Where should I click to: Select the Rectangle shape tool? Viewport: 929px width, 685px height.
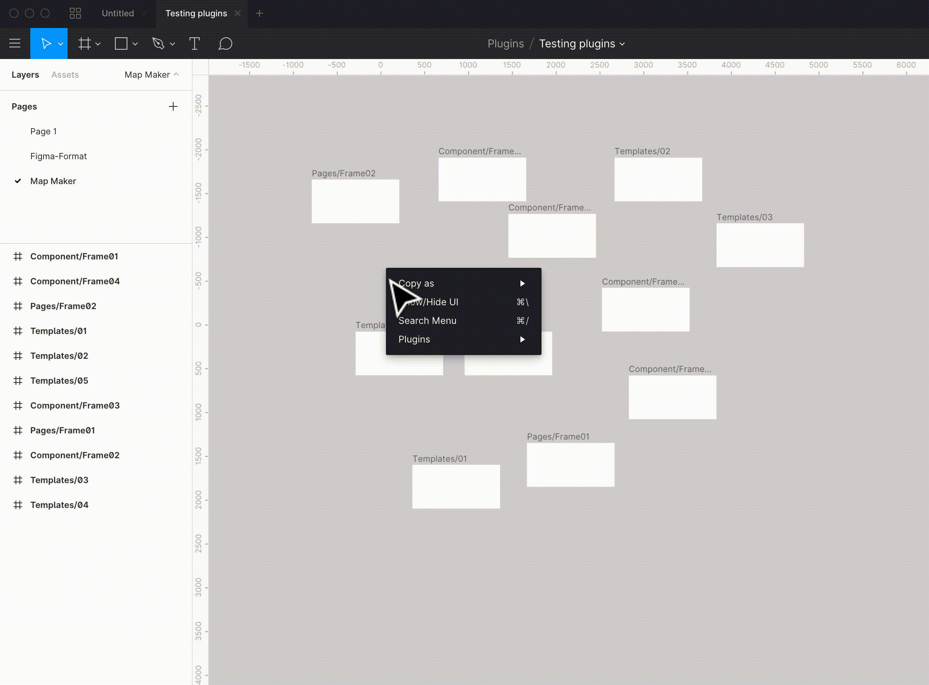point(121,43)
